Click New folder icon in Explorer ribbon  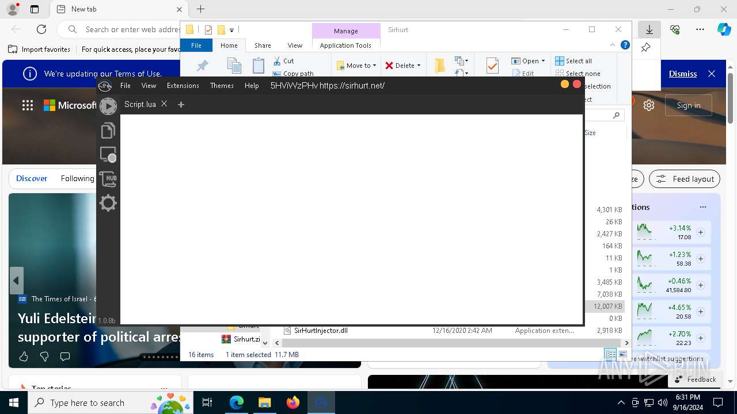click(439, 66)
